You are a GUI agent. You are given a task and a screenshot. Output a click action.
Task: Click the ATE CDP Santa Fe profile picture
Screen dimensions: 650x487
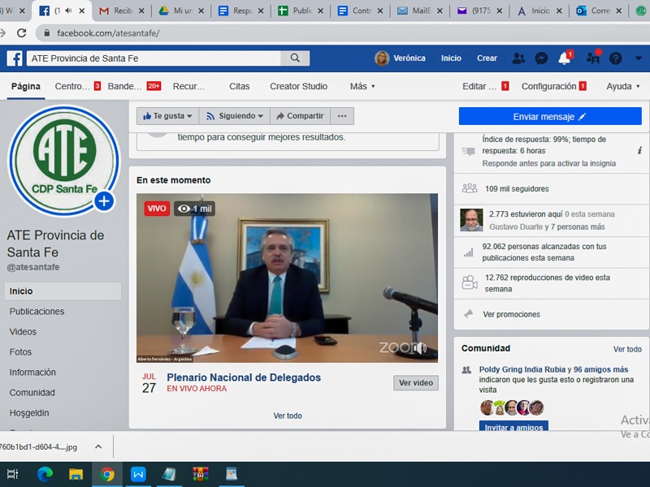64,161
